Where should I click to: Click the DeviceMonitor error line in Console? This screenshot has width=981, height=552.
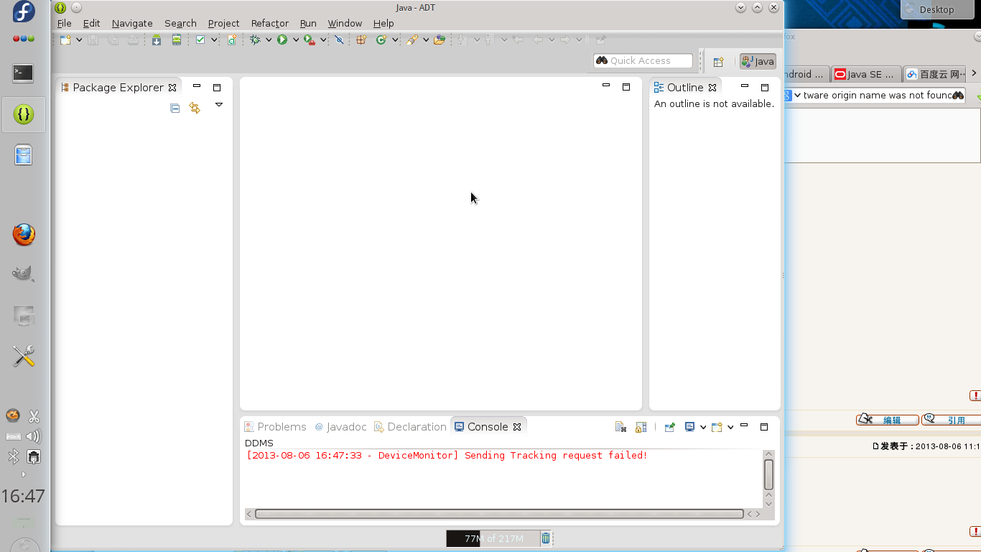(x=447, y=456)
